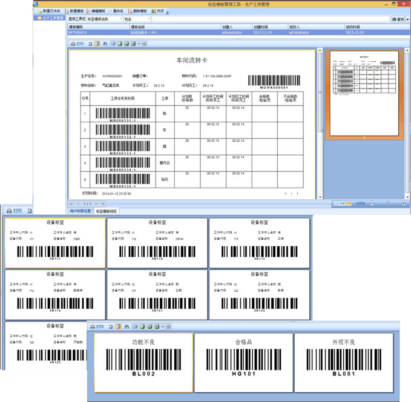The width and height of the screenshot is (411, 402).
Task: Click multi-page grid icon in bottom barcode window
Action: (x=157, y=327)
